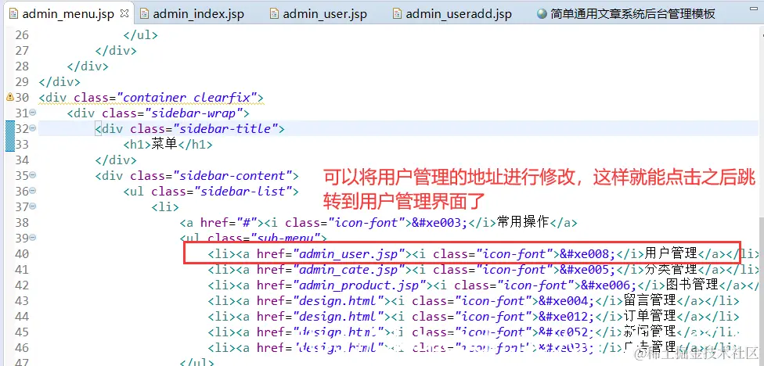Click line number 38 in the gutter
Viewport: 764px width, 366px height.
point(22,222)
